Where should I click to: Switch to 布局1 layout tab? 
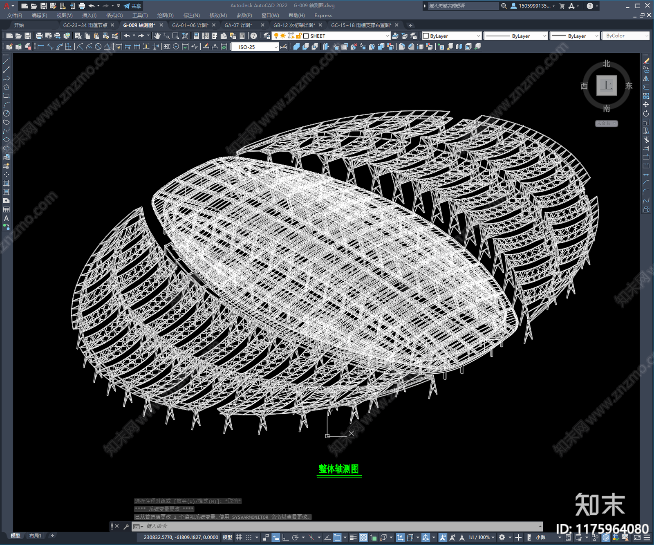point(36,536)
